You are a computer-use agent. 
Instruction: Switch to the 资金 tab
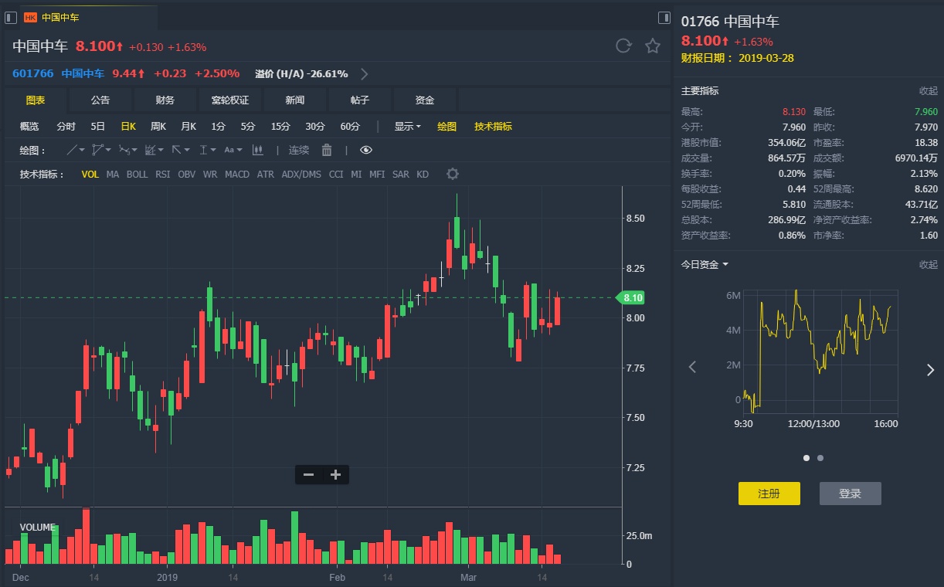(x=425, y=100)
